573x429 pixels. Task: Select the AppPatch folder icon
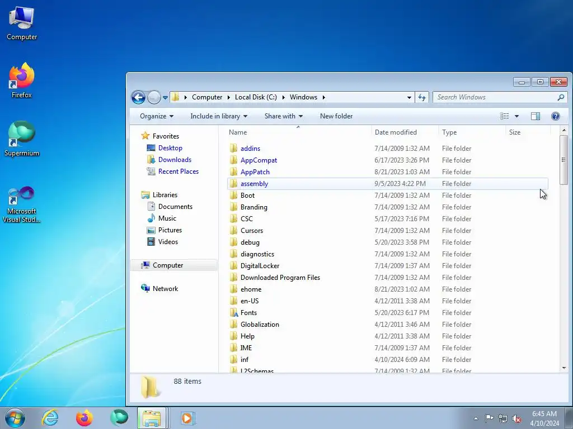click(233, 172)
